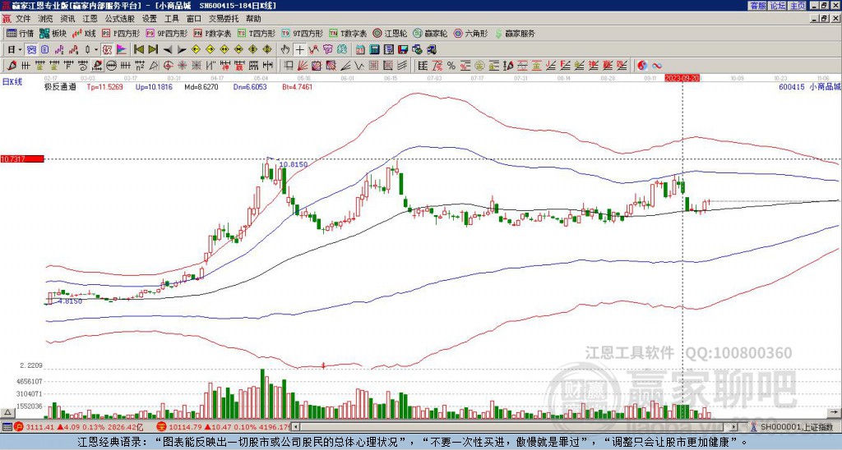Click the bottom horizontal scrollbar track

click(x=515, y=427)
